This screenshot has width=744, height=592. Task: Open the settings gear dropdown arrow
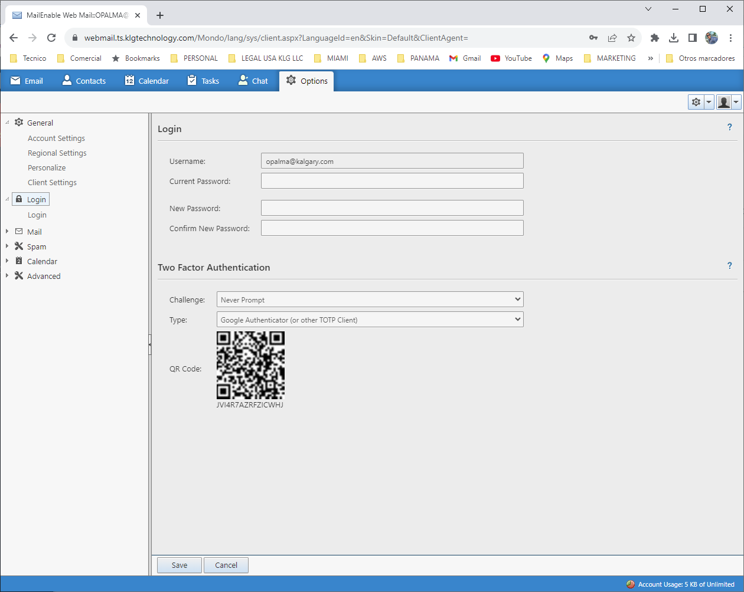[x=709, y=102]
